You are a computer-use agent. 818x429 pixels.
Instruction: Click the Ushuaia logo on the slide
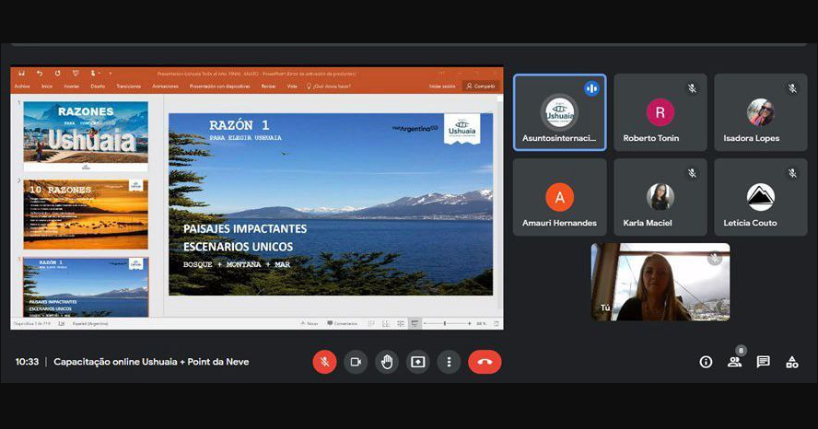tap(462, 128)
